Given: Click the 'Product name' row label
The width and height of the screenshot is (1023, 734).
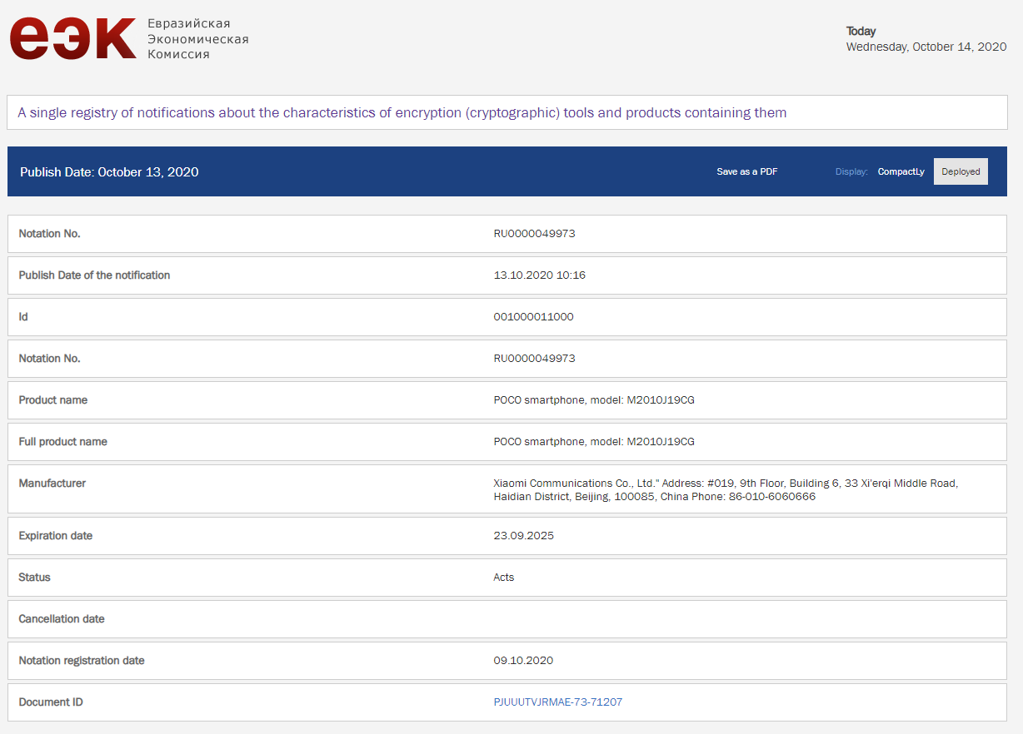Looking at the screenshot, I should point(53,400).
